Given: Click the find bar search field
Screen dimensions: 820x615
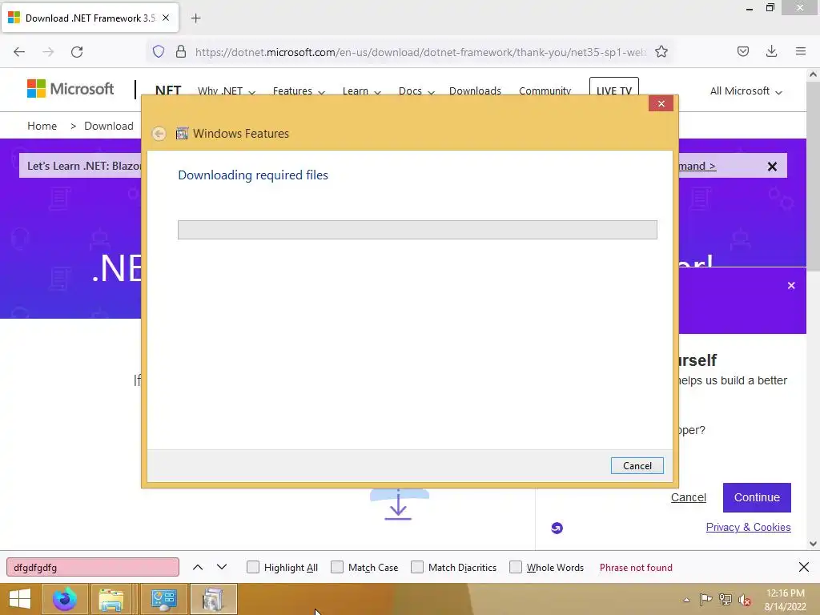Looking at the screenshot, I should pyautogui.click(x=93, y=568).
